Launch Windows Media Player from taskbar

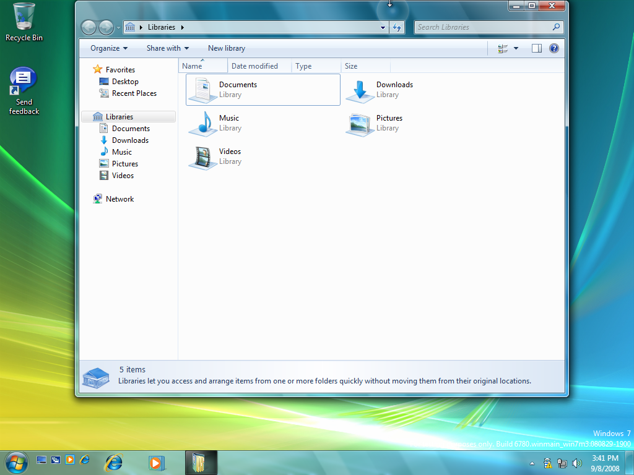[156, 462]
